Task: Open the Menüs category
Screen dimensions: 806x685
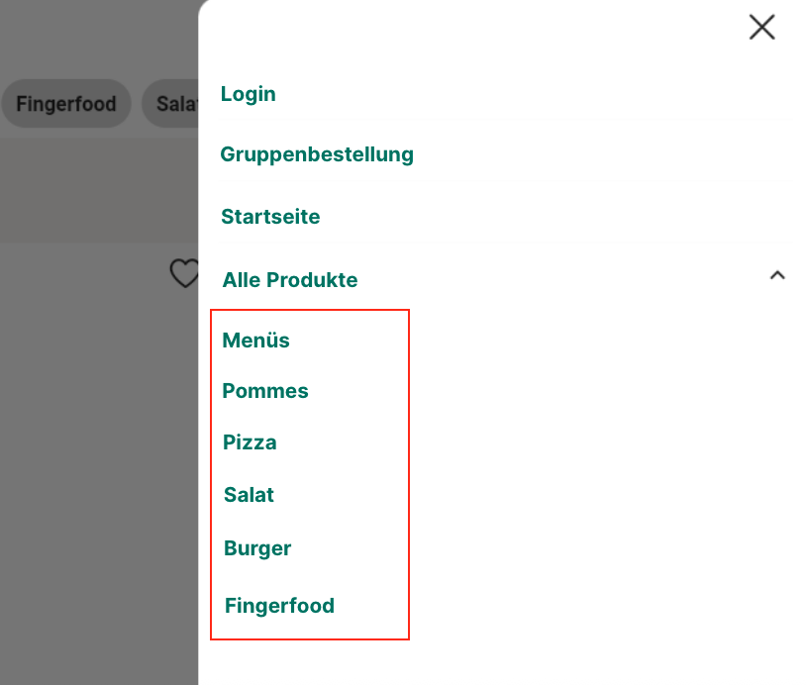Action: (256, 341)
